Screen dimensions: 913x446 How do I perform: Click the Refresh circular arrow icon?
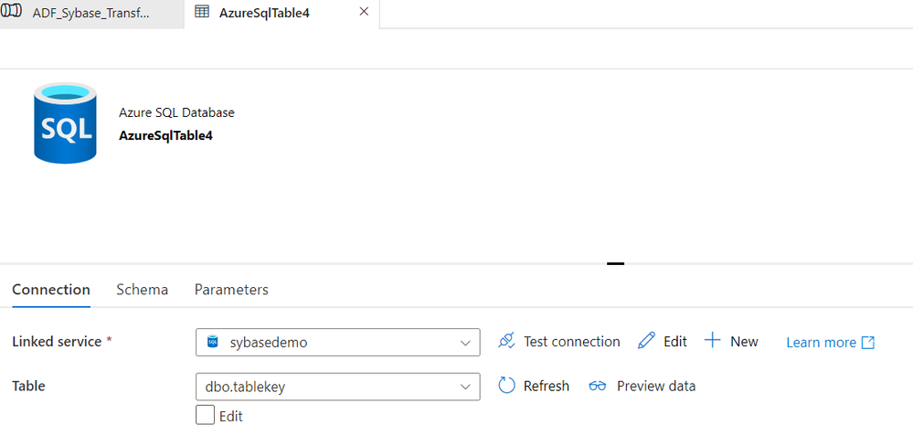point(507,386)
